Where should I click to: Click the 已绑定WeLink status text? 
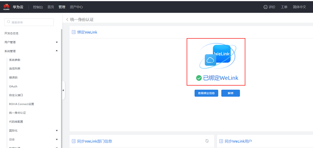pyautogui.click(x=221, y=78)
